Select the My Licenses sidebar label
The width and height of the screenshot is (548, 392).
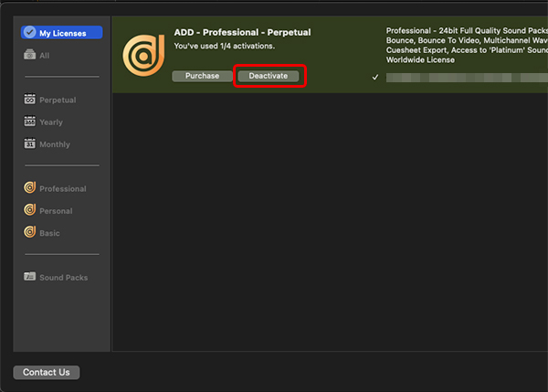tap(62, 33)
